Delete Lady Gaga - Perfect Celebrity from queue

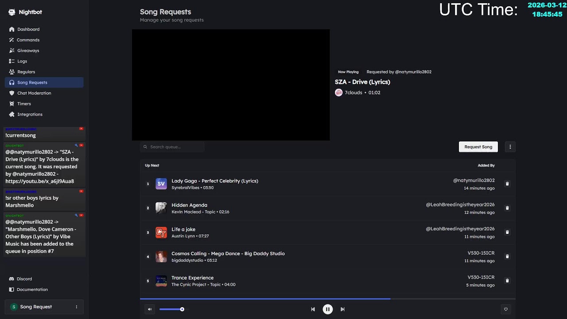click(507, 184)
